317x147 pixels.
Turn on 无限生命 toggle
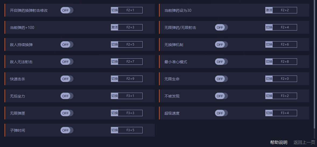point(221,79)
